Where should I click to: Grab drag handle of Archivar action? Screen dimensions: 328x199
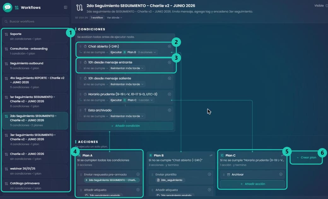pyautogui.click(x=224, y=174)
